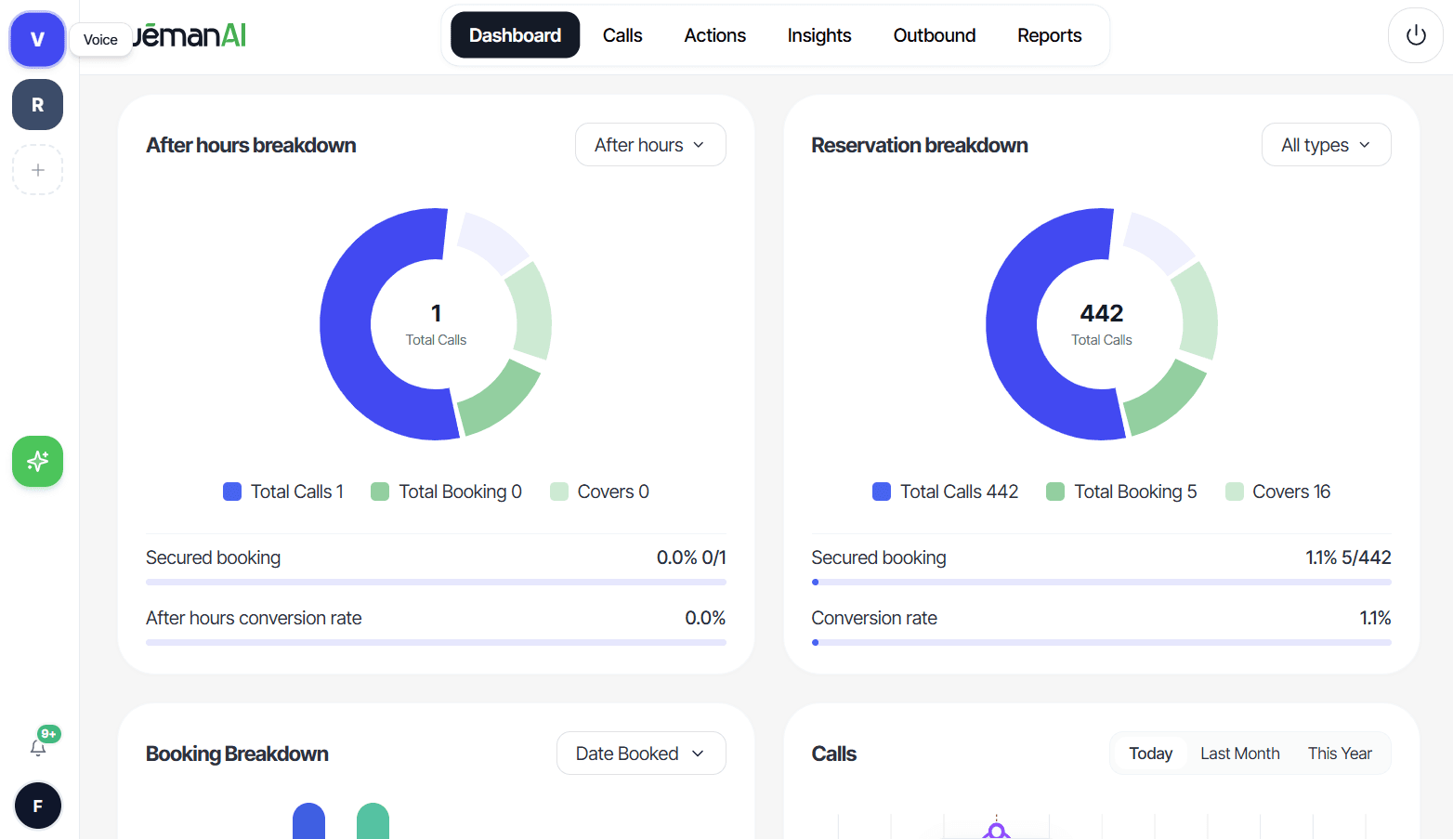The image size is (1453, 839).
Task: Open the All types dropdown
Action: tap(1326, 145)
